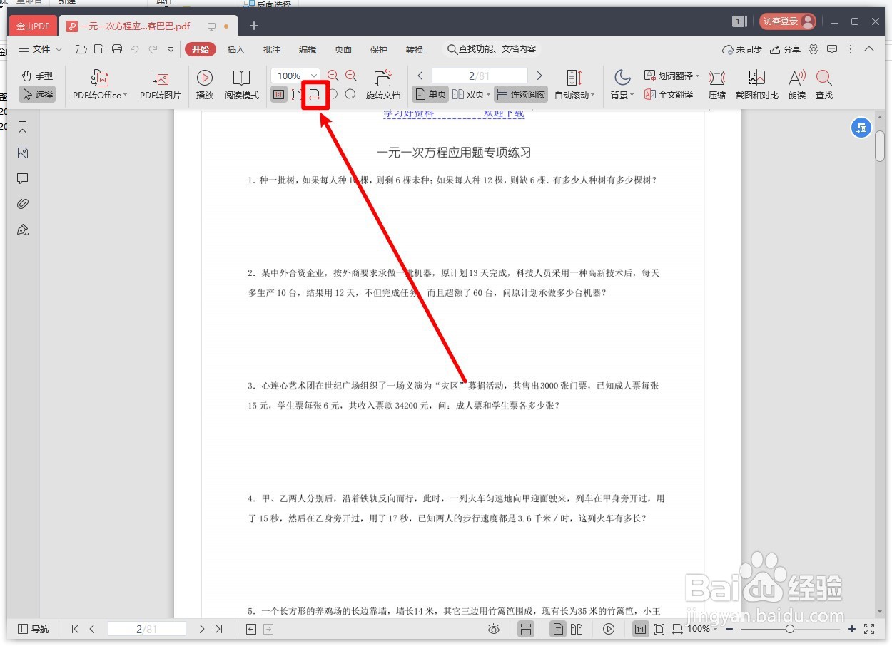Click the 旋转文档 rotate document button

pyautogui.click(x=383, y=86)
